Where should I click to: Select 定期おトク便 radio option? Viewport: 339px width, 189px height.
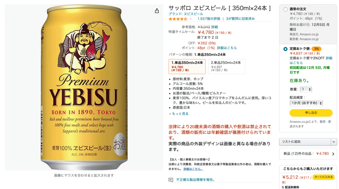[285, 49]
